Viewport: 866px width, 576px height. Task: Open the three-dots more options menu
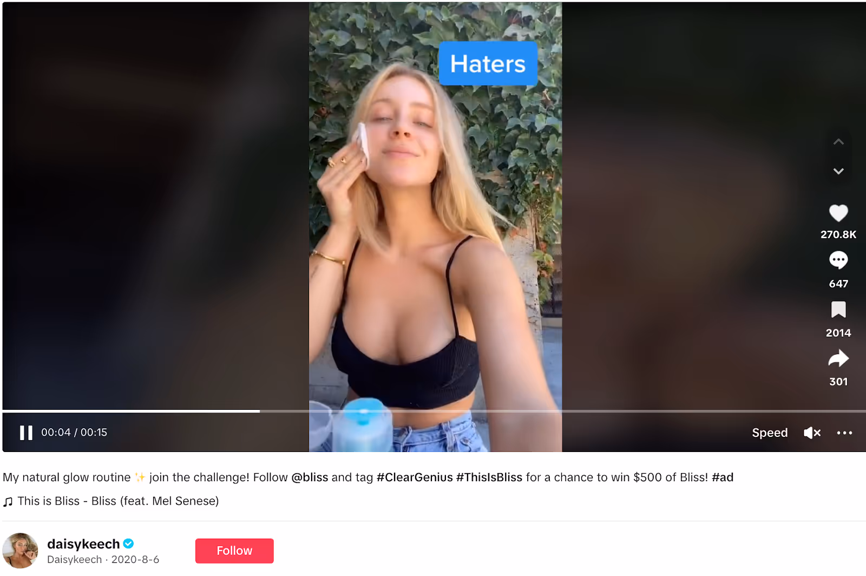click(x=844, y=433)
